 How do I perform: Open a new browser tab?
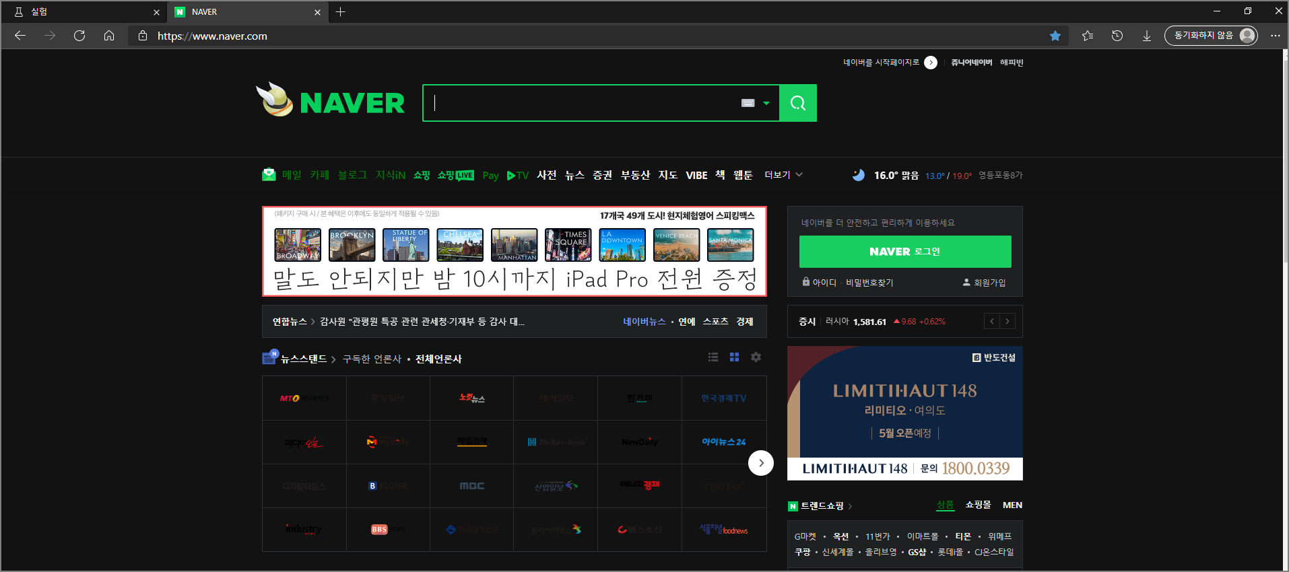click(x=340, y=11)
